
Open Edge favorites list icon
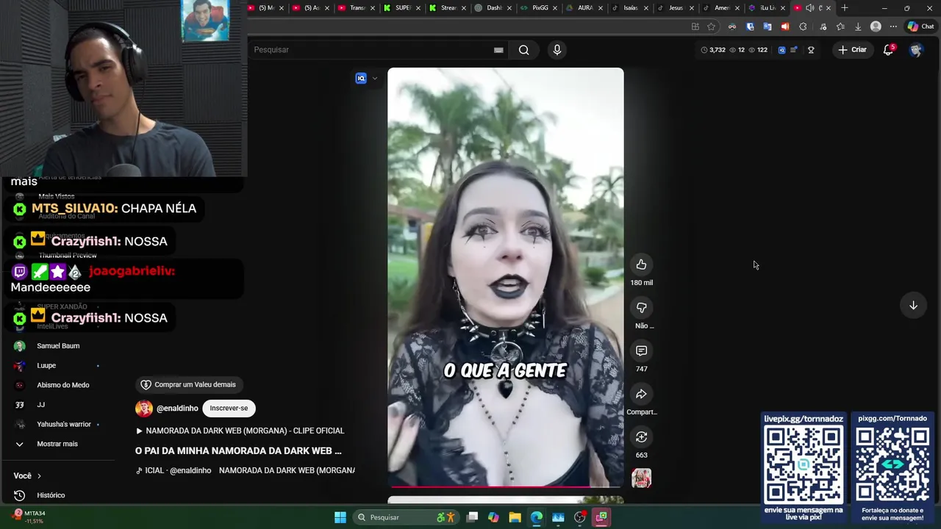coord(840,26)
